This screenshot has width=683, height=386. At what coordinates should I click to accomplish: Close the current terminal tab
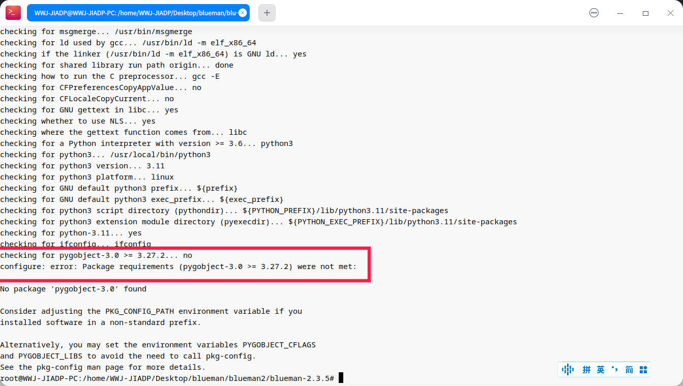243,13
